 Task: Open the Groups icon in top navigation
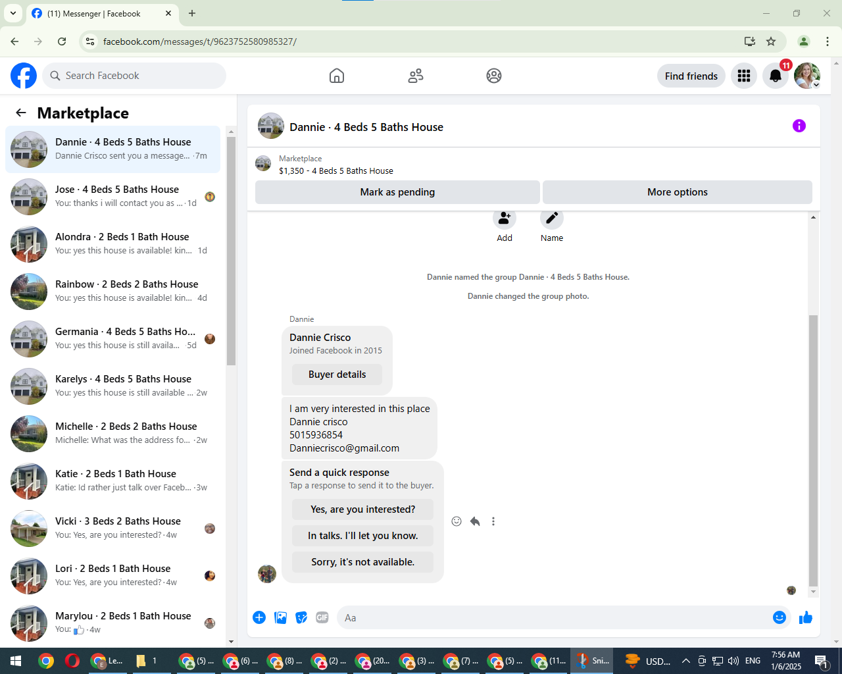(x=494, y=76)
